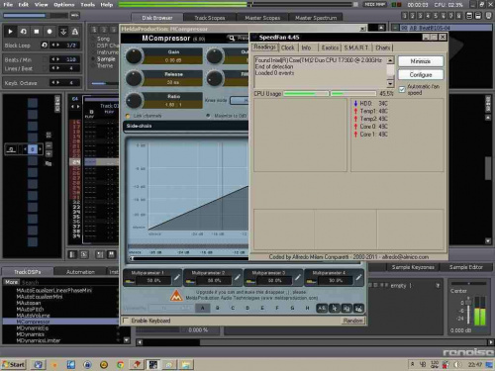Open the File menu
The image size is (495, 371).
click(x=8, y=5)
